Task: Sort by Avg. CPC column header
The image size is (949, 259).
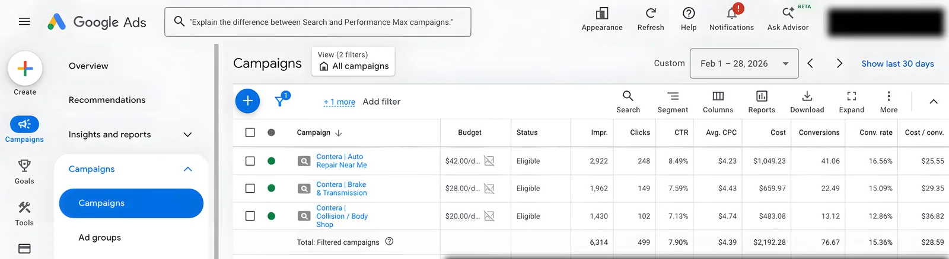Action: click(x=721, y=132)
